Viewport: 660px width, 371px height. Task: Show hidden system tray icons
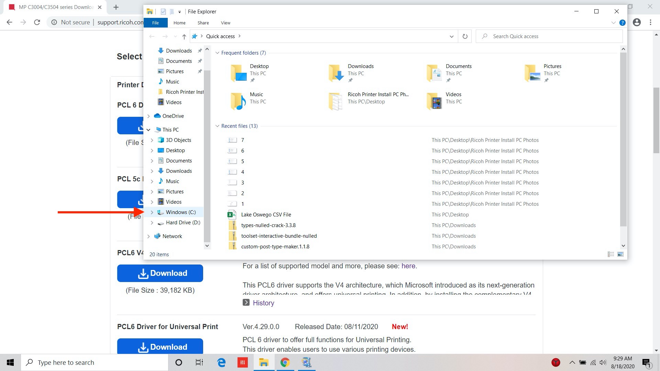572,362
